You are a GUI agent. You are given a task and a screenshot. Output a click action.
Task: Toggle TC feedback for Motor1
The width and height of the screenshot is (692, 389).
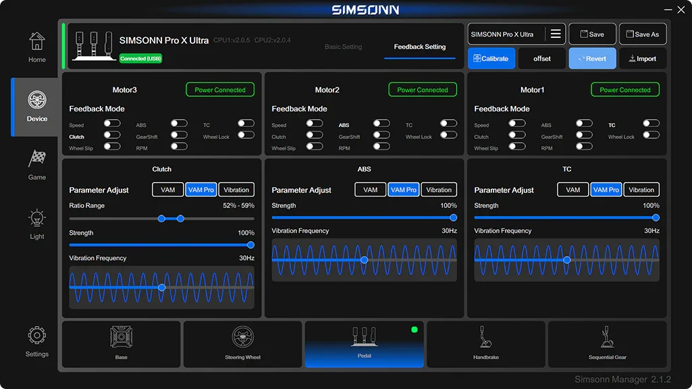pos(651,123)
